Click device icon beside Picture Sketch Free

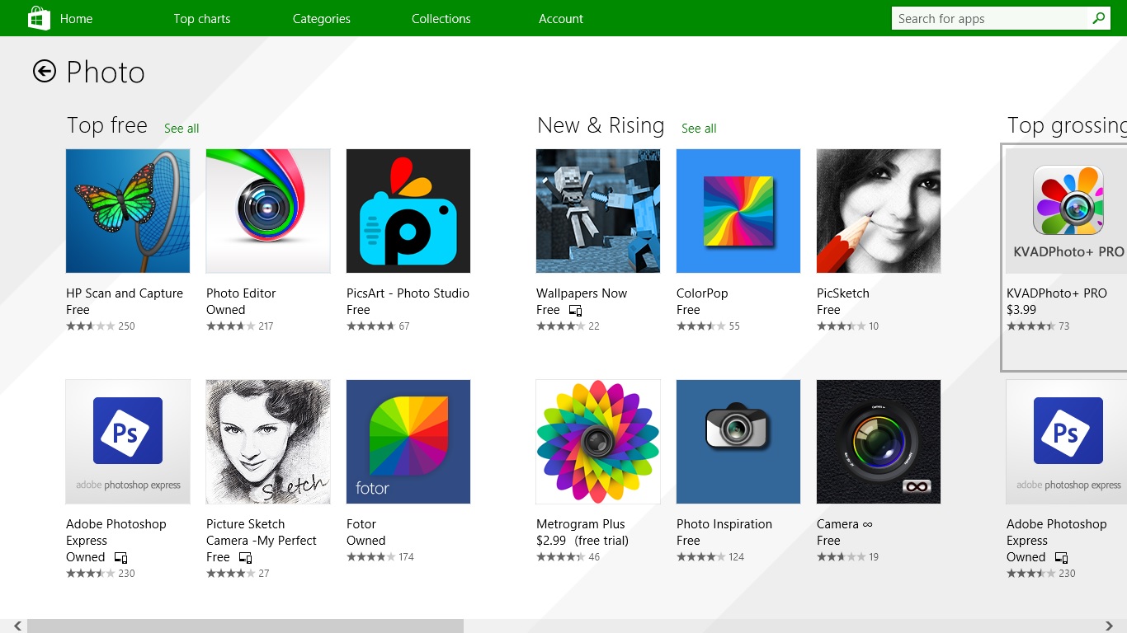(x=246, y=558)
